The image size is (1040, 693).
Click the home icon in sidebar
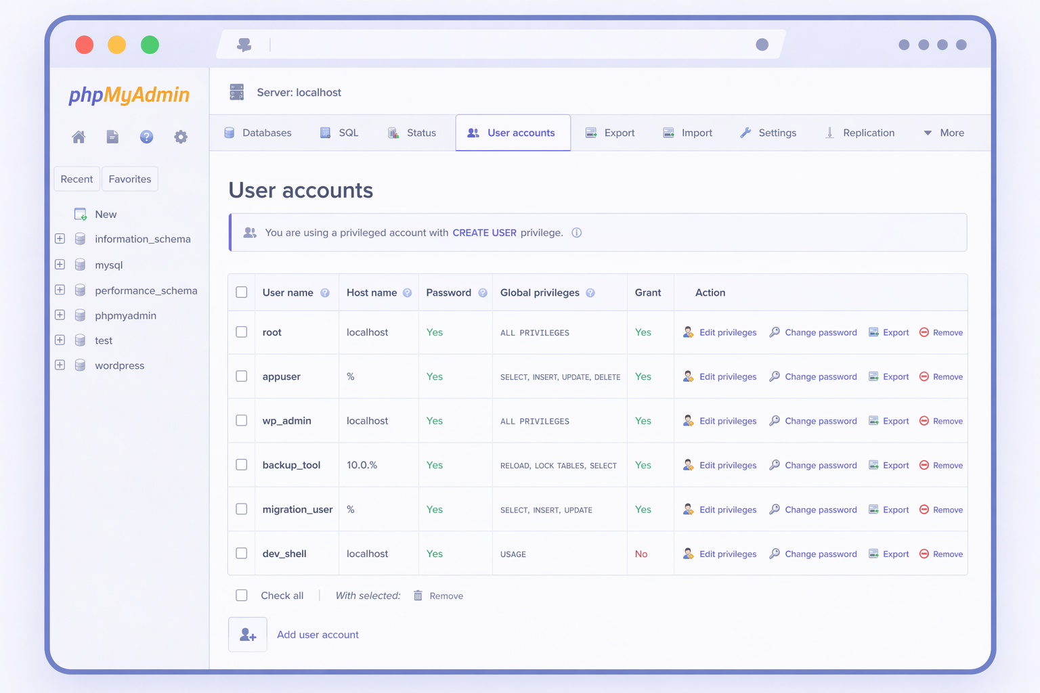tap(79, 137)
